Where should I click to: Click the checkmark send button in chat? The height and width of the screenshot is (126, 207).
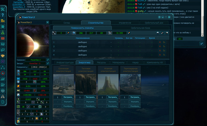[201, 44]
